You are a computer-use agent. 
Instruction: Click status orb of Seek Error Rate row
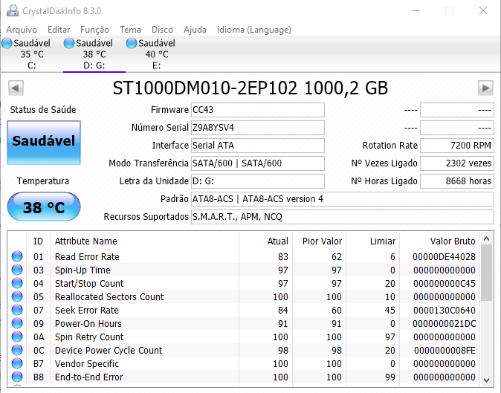[x=17, y=310]
